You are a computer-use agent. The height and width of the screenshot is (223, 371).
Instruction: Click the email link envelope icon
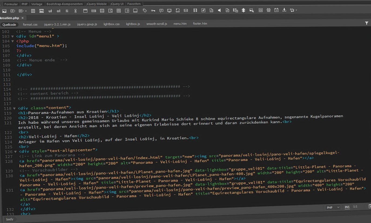point(186,11)
